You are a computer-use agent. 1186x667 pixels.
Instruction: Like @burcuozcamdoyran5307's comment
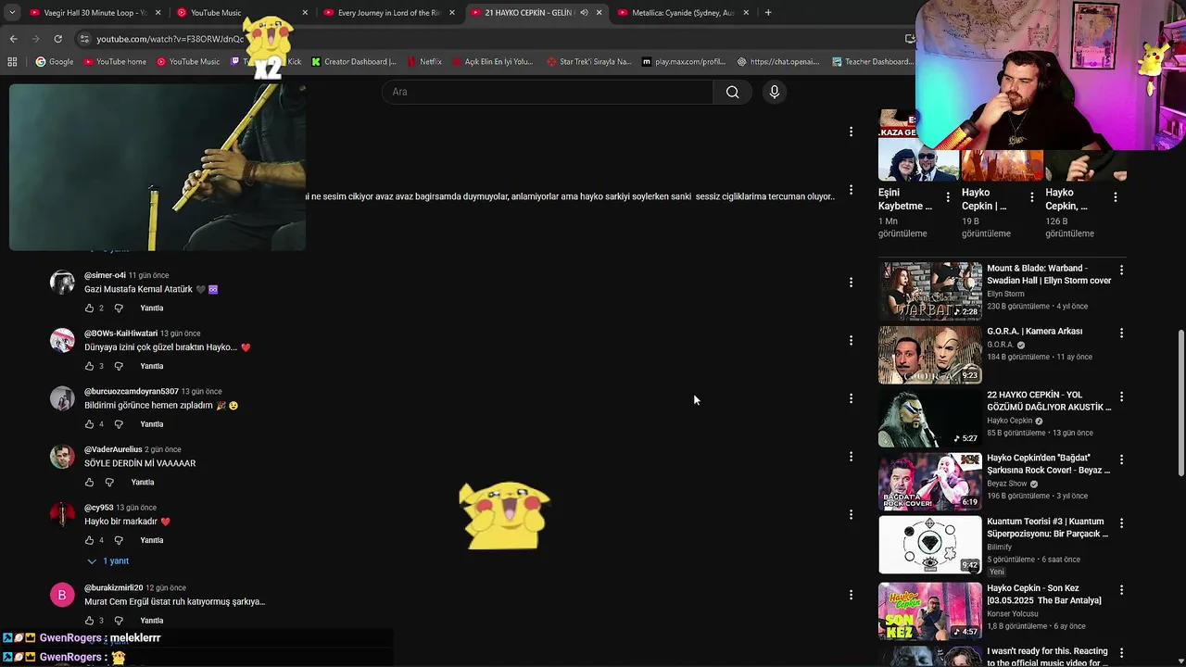click(x=90, y=424)
